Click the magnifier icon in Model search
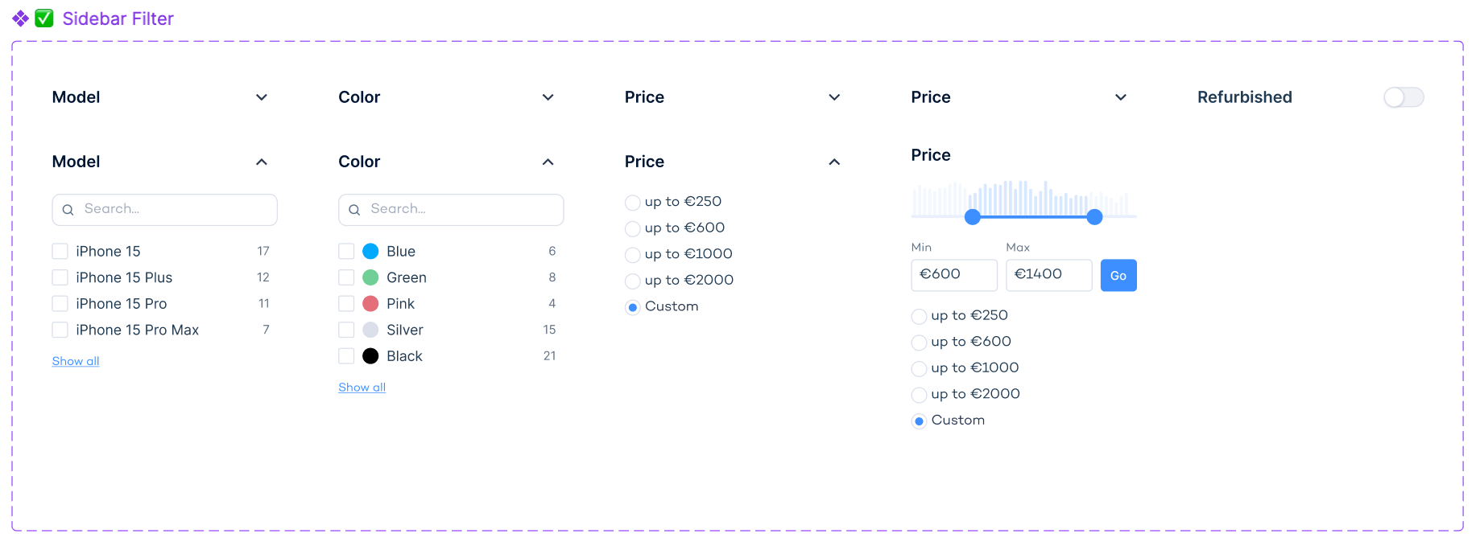1480x550 pixels. click(x=68, y=210)
